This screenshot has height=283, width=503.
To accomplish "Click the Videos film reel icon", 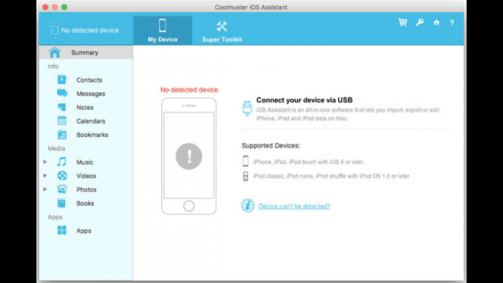I will pos(62,176).
